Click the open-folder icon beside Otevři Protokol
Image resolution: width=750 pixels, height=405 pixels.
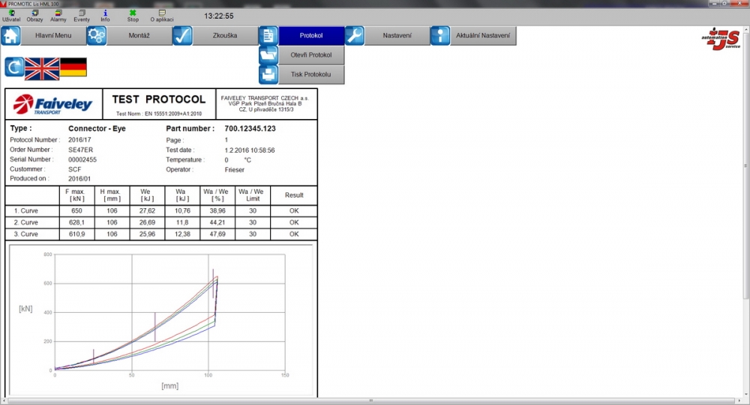coord(268,55)
